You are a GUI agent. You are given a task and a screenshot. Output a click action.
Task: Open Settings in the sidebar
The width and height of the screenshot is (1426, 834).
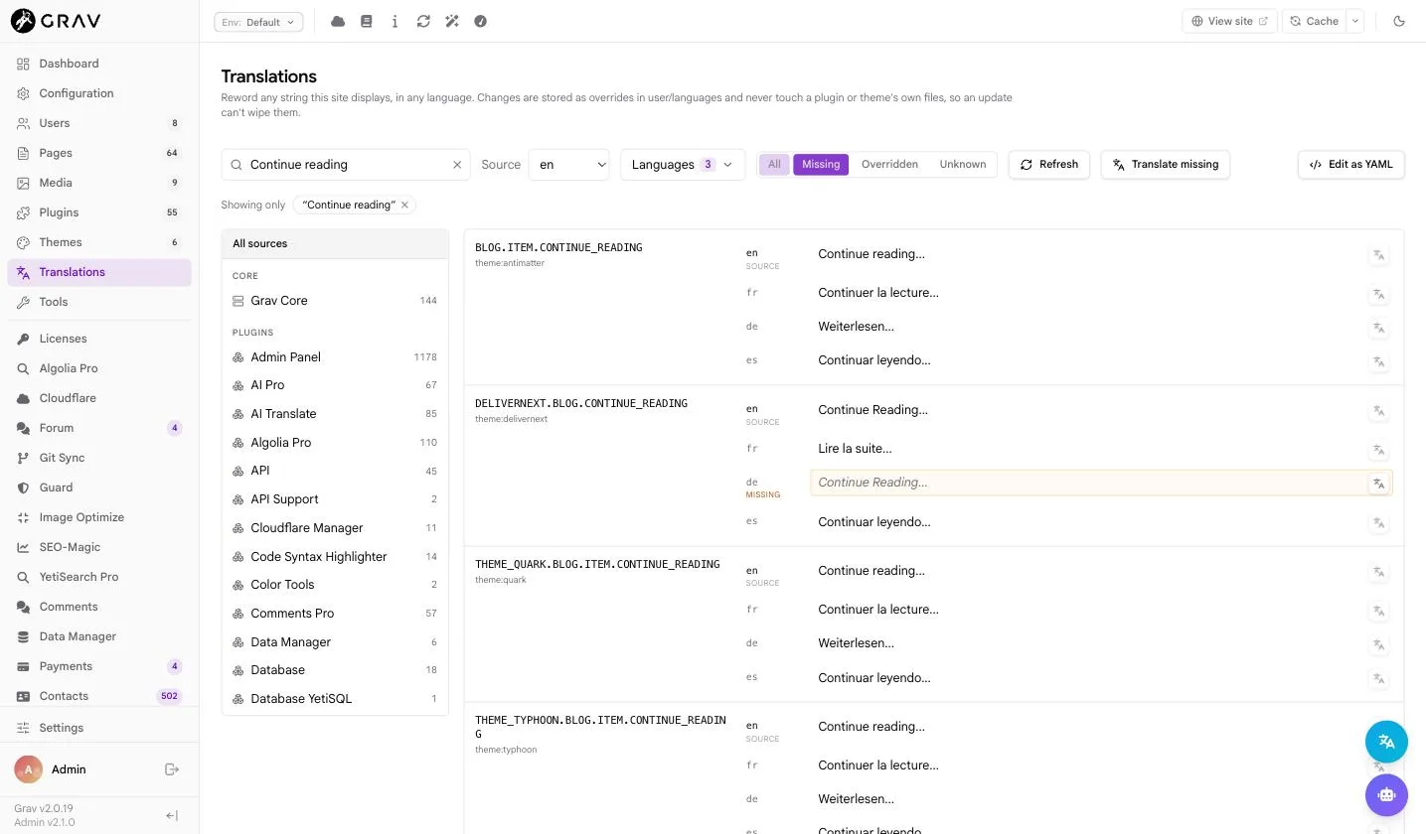(99, 728)
